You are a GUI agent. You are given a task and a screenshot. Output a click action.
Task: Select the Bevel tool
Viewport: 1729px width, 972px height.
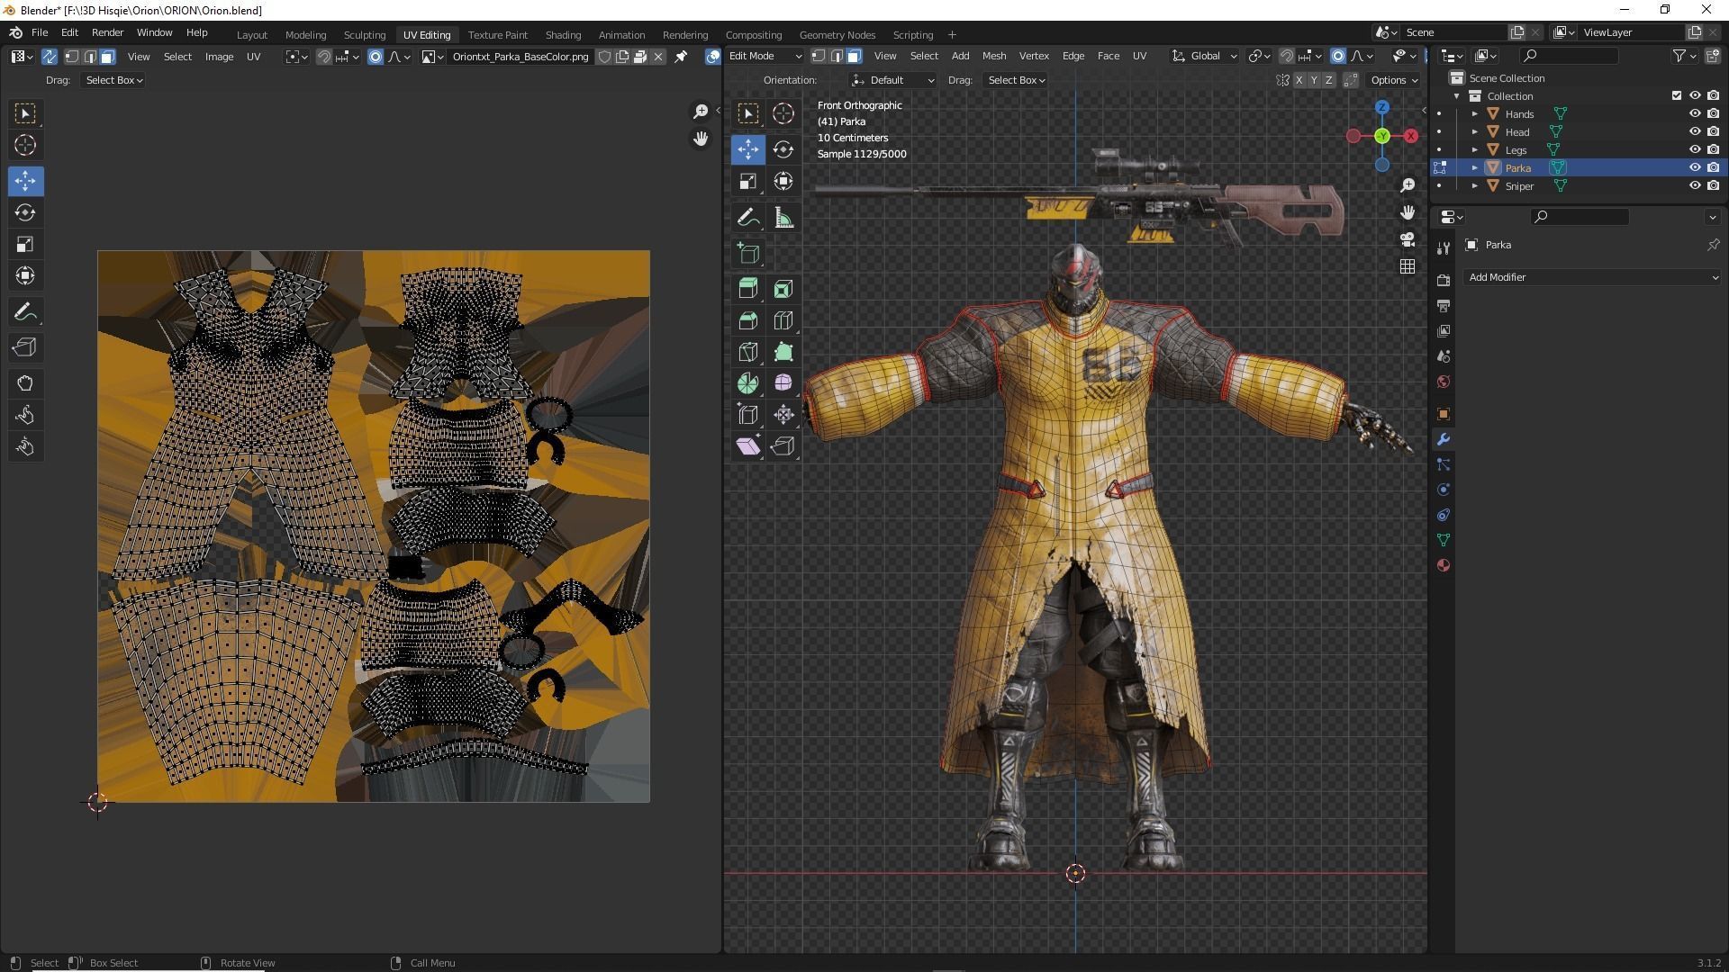(x=748, y=320)
